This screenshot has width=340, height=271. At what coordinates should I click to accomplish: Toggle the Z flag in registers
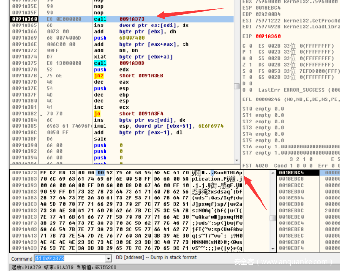pos(250,65)
